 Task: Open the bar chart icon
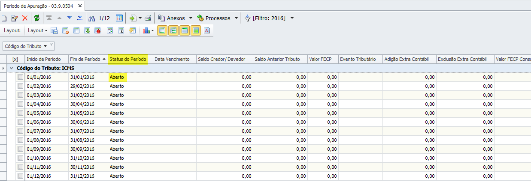pos(146,31)
